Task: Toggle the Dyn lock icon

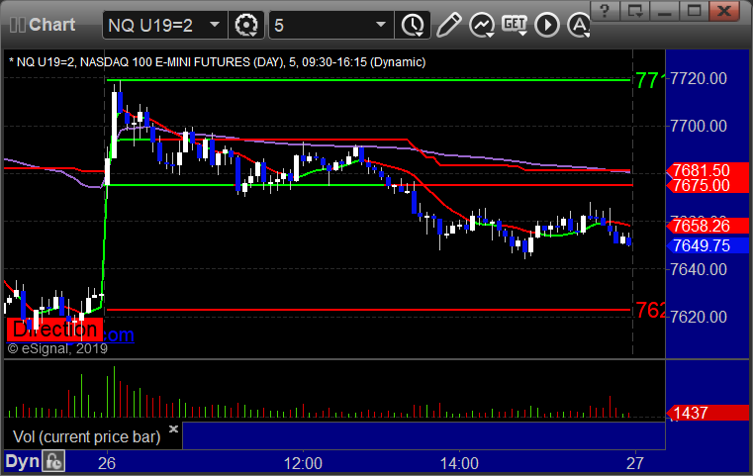Action: 53,461
